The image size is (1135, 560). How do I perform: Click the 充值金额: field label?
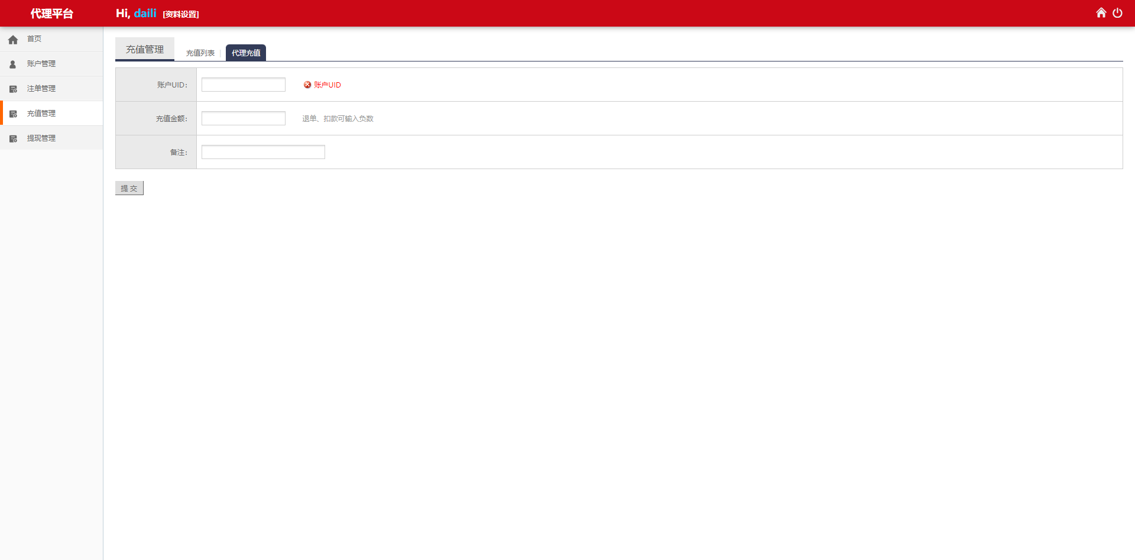pos(172,119)
